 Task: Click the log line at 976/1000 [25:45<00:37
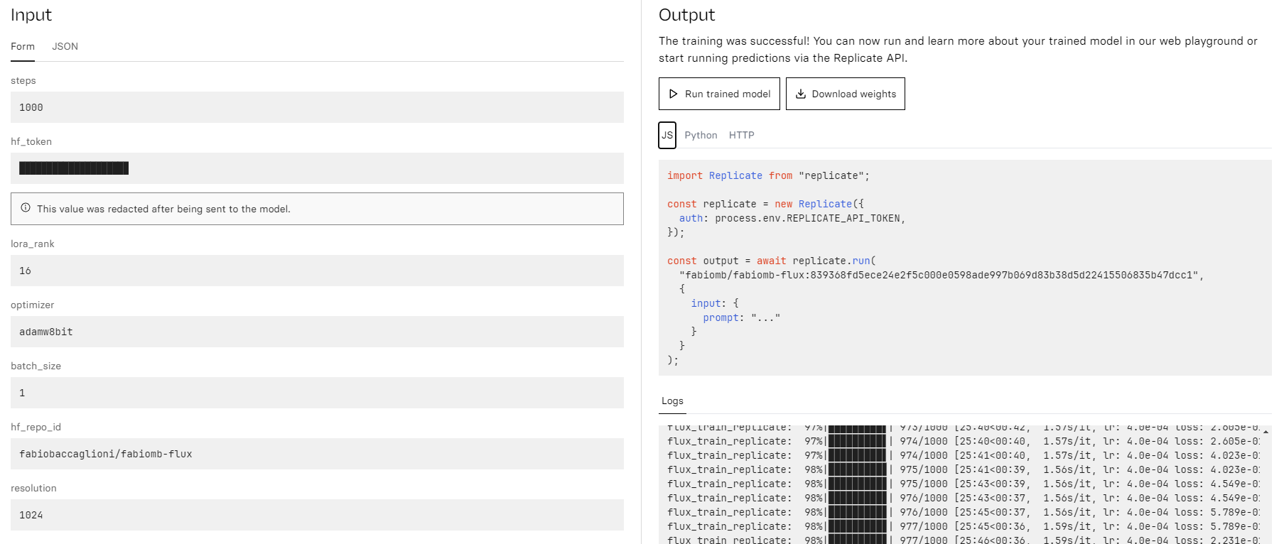click(964, 512)
